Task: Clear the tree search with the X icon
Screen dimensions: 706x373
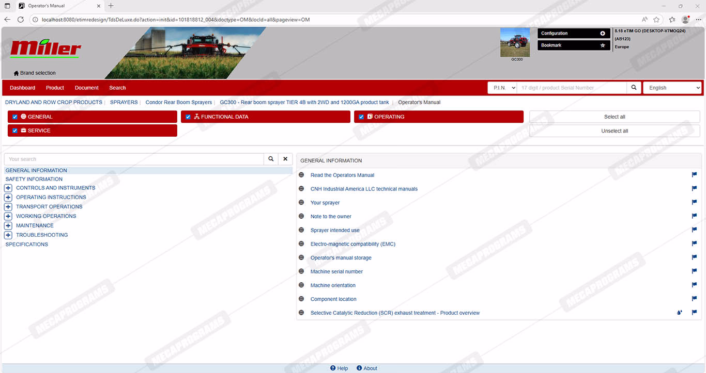Action: pyautogui.click(x=285, y=159)
